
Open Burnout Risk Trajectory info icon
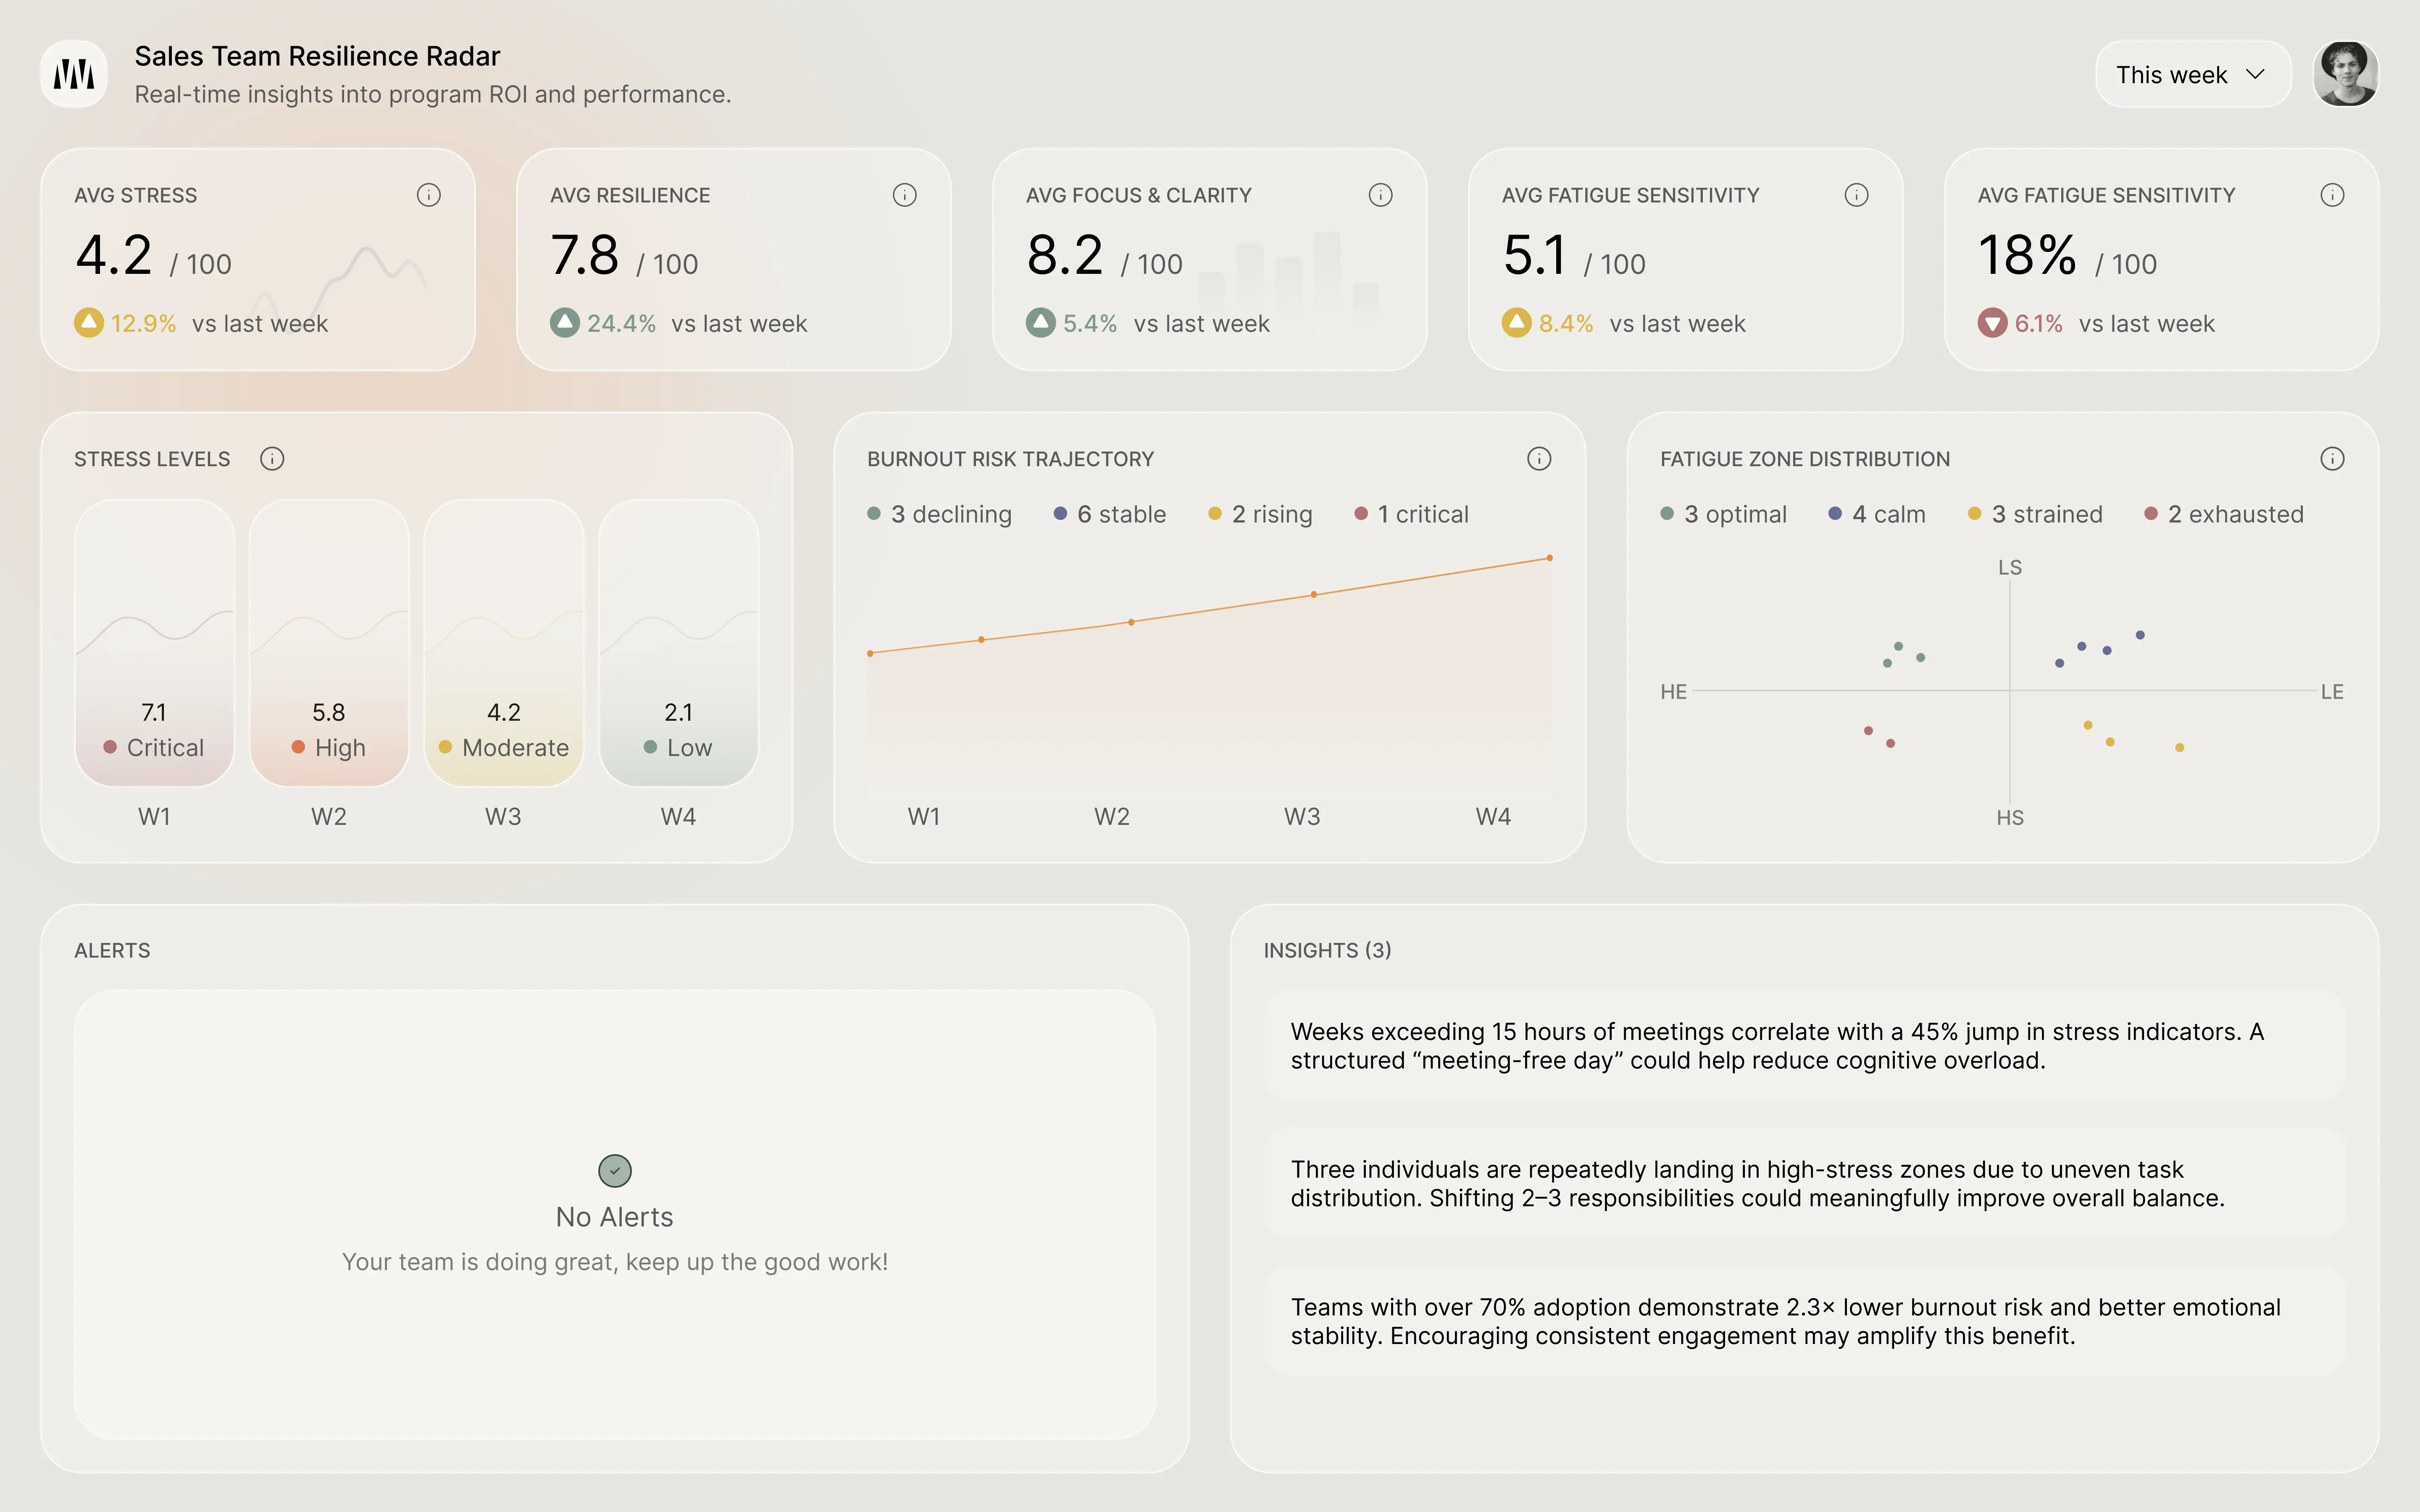pos(1539,459)
